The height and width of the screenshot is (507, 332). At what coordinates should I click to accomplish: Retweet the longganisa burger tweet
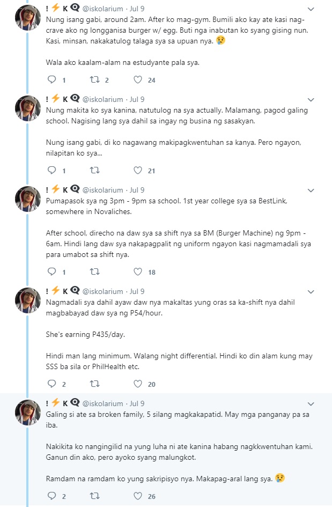pos(94,79)
